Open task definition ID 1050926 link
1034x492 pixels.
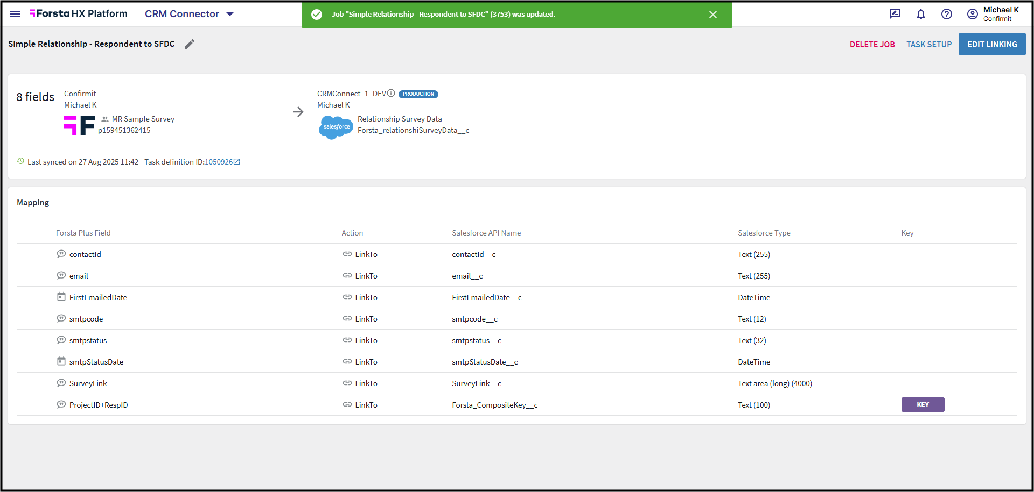point(222,162)
